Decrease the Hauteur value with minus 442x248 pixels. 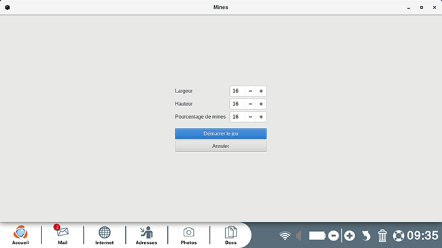[x=250, y=104]
